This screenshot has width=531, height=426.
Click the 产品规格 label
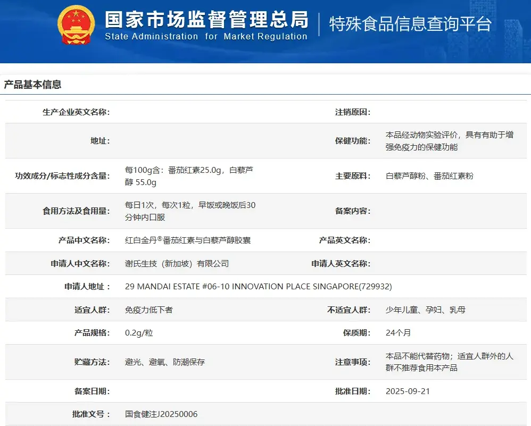(x=92, y=333)
